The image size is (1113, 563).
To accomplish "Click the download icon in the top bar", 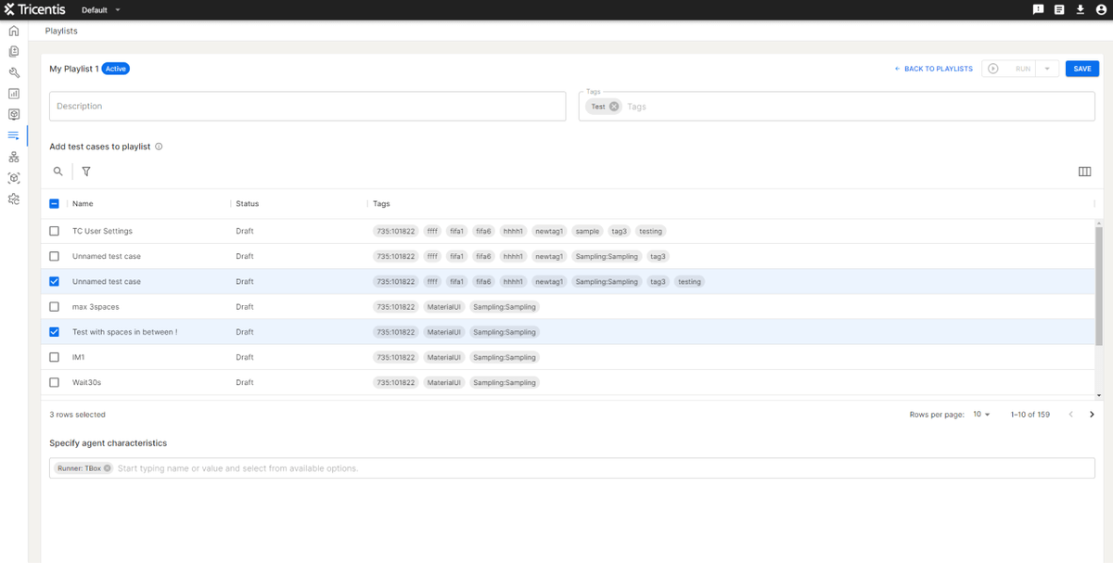I will (1080, 10).
